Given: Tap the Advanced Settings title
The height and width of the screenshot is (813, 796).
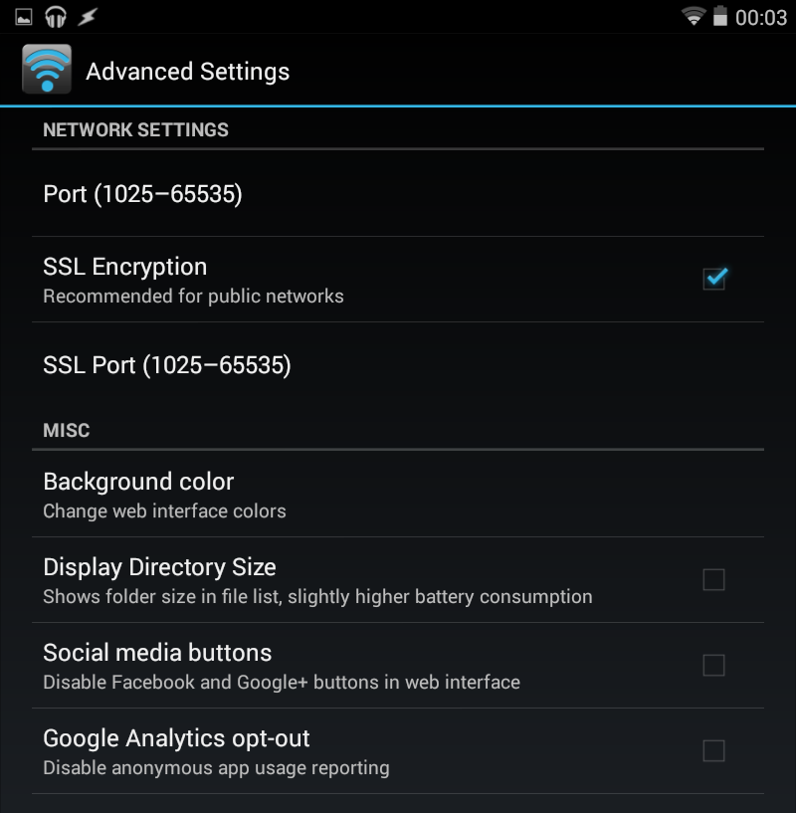Looking at the screenshot, I should [188, 72].
